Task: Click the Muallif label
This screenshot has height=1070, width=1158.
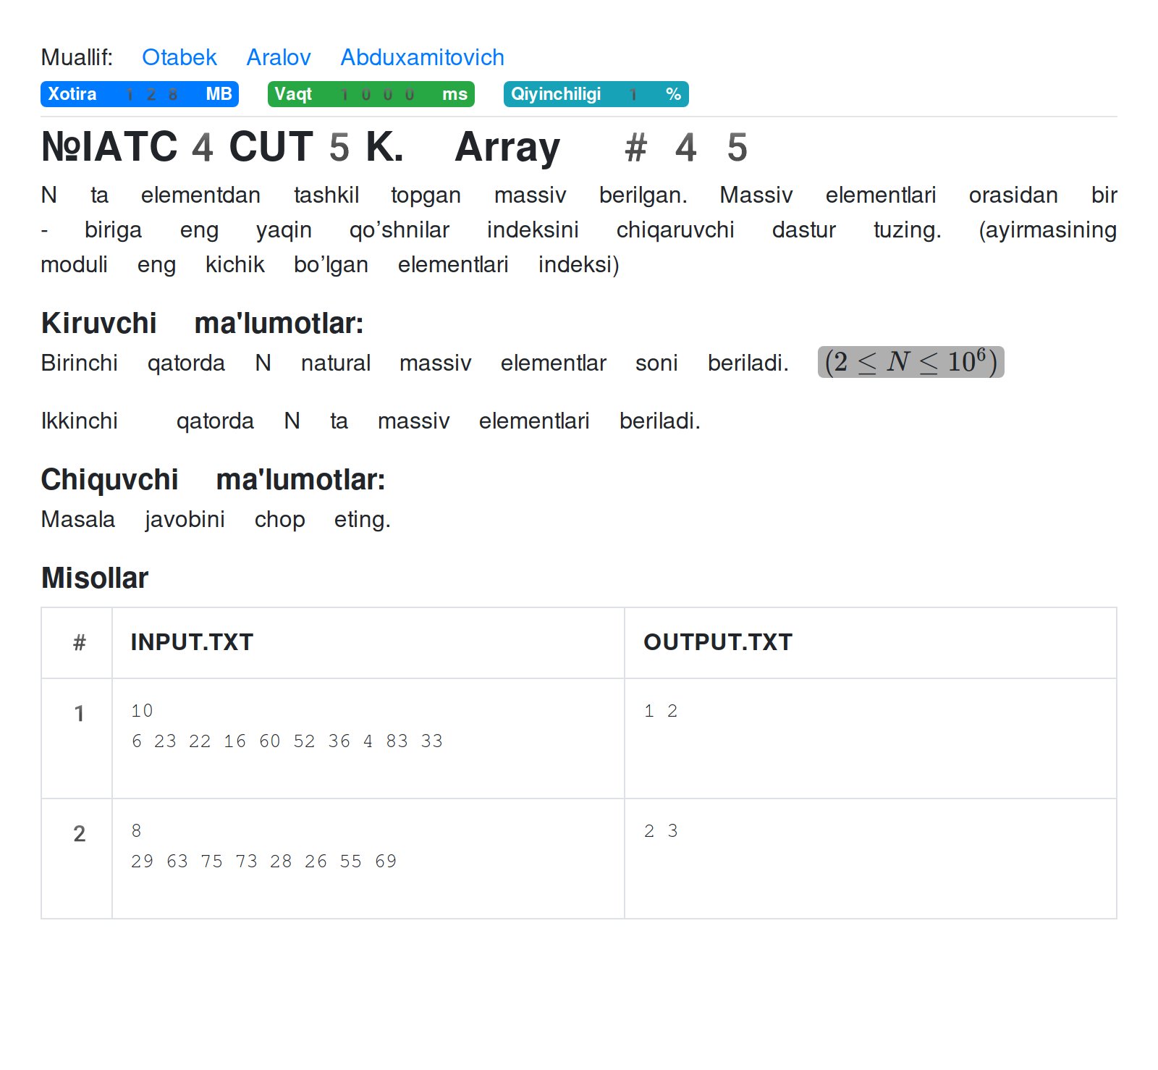Action: click(x=77, y=57)
